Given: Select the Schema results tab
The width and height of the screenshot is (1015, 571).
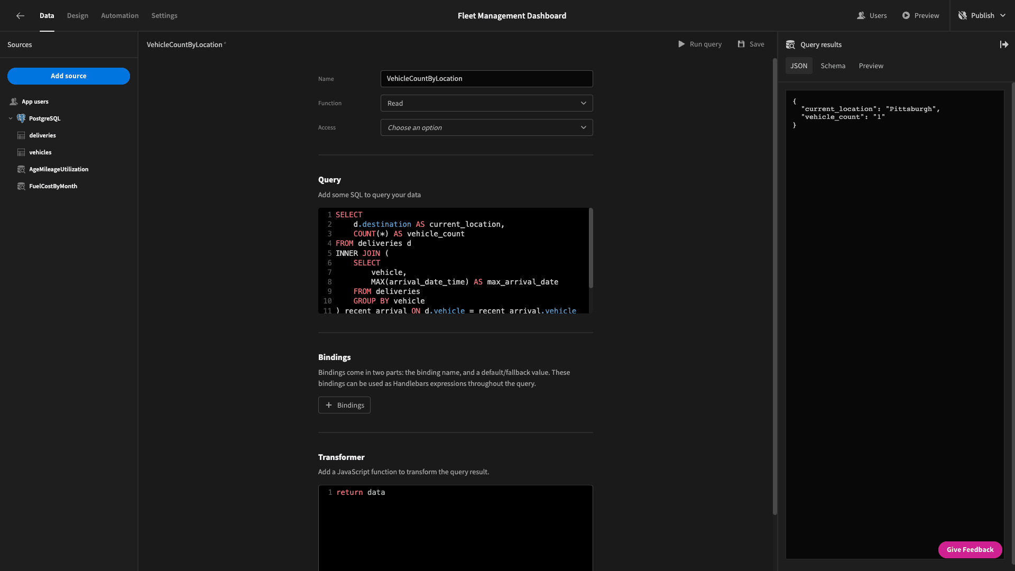Looking at the screenshot, I should tap(833, 66).
